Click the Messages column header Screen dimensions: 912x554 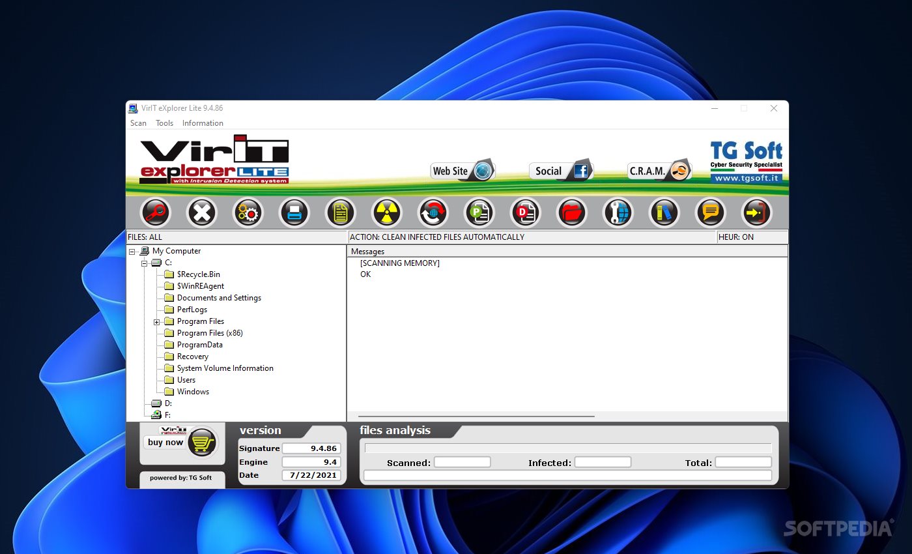coord(567,252)
